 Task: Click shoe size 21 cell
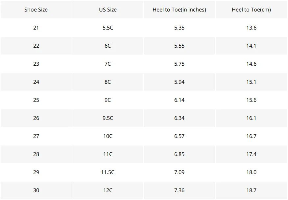click(36, 28)
